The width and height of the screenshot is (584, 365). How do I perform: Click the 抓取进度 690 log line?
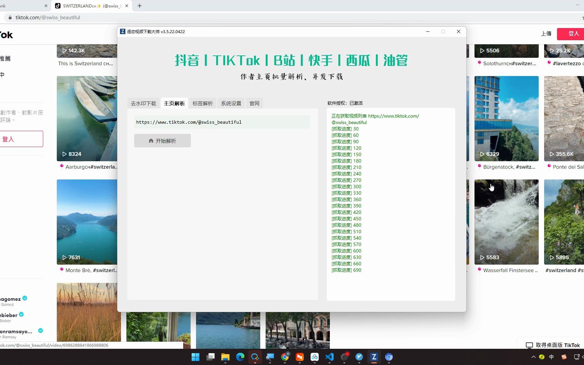(x=346, y=270)
